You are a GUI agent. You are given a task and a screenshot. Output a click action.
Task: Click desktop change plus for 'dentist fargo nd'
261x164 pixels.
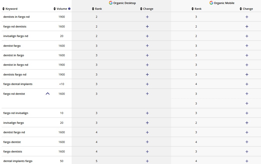pos(147,132)
